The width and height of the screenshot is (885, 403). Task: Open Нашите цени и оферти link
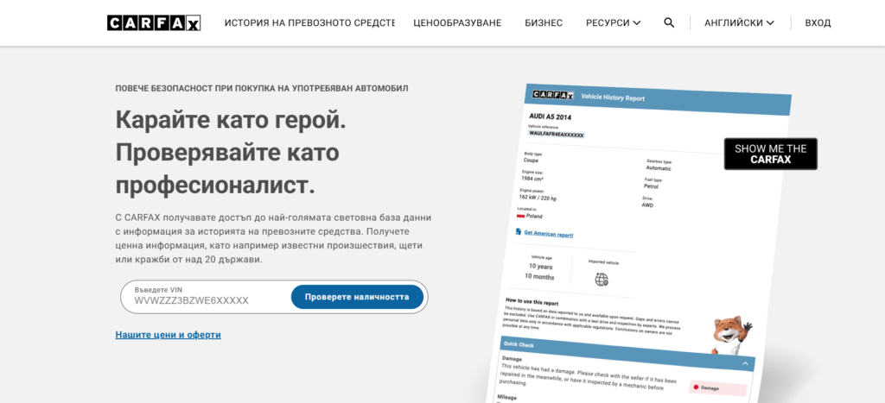(169, 335)
